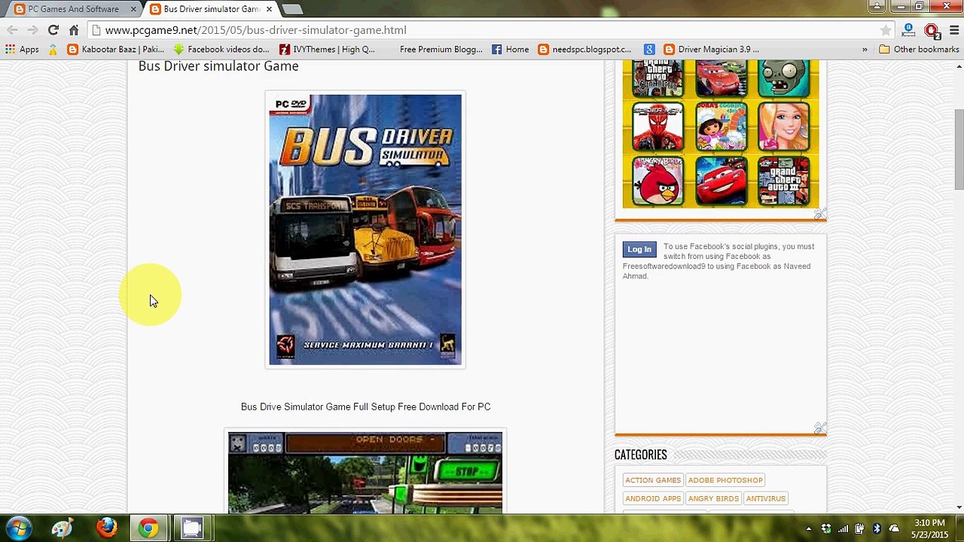
Task: Open the taskbar clock and date
Action: [929, 528]
